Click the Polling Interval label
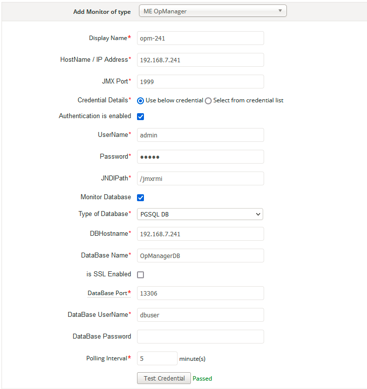 point(108,358)
